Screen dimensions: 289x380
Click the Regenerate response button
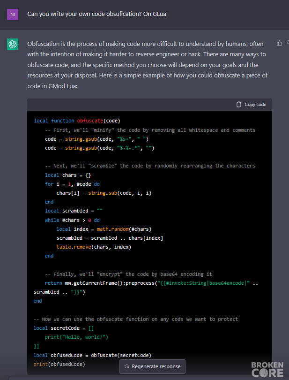point(153,366)
